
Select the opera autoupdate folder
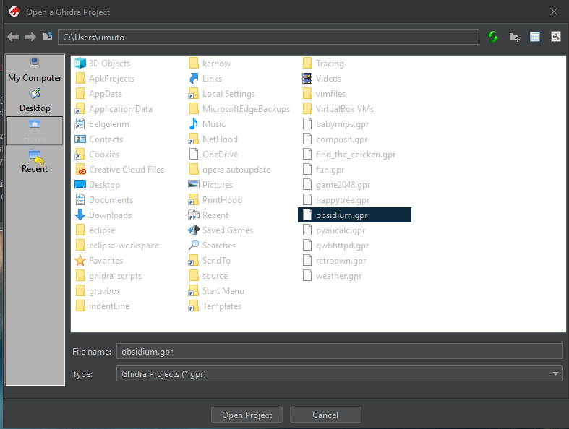230,169
